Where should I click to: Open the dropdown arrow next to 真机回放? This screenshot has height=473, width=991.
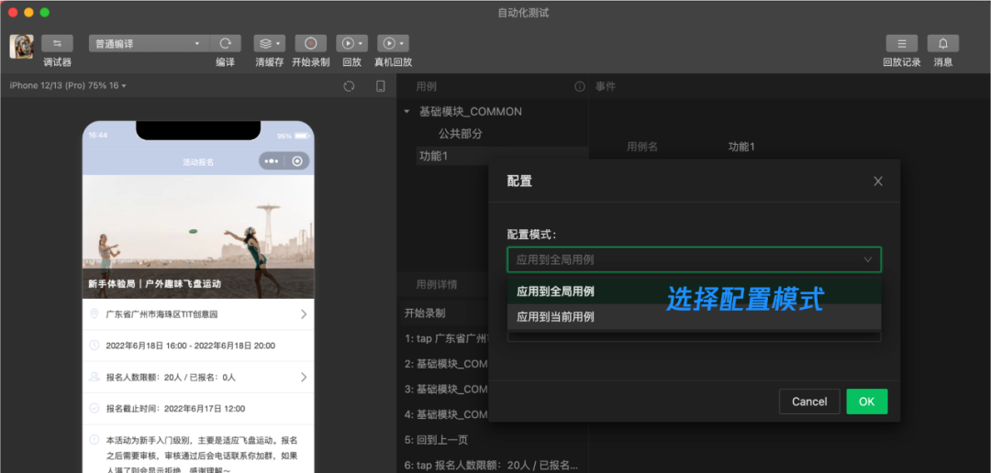(x=402, y=44)
